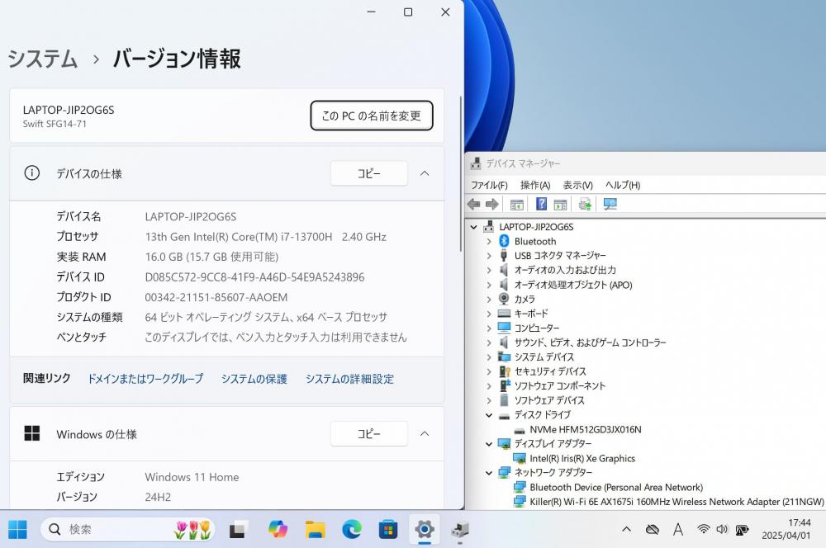Click the Forward arrow in Device Manager toolbar
The image size is (826, 548).
(492, 204)
